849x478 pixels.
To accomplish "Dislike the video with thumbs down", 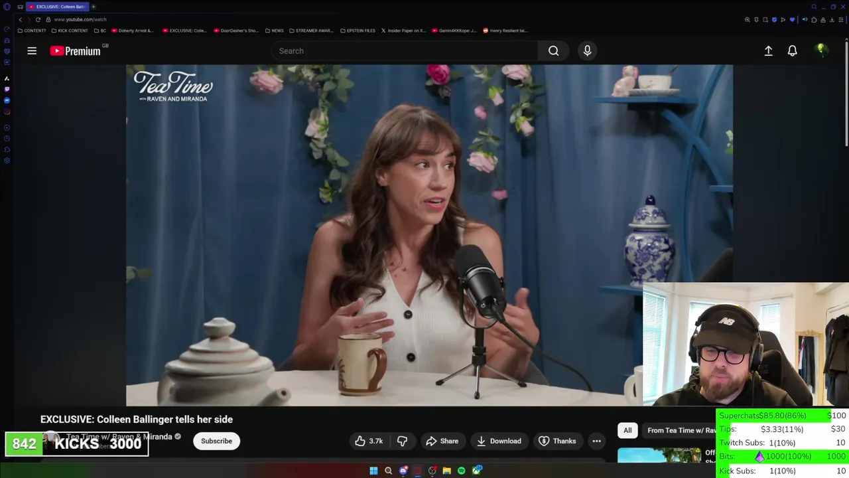I will [402, 441].
